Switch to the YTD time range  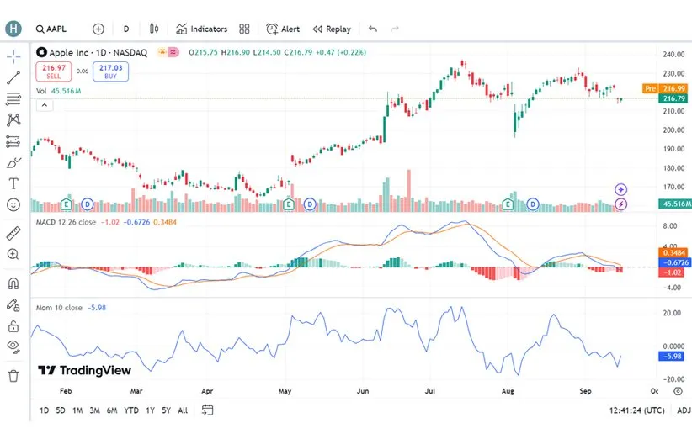click(x=131, y=410)
